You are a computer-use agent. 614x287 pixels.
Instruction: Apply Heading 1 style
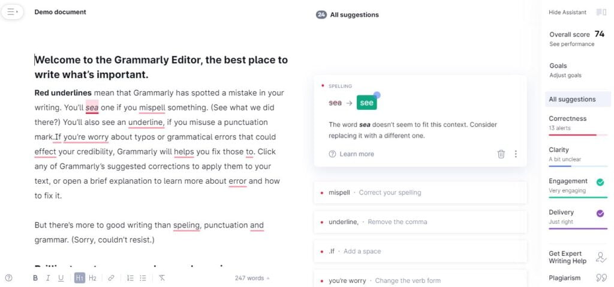(x=80, y=278)
